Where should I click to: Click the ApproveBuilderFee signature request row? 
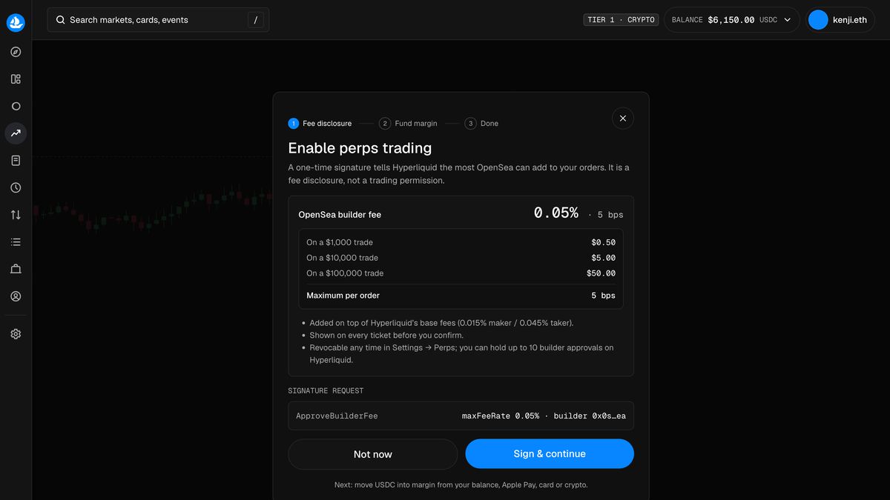[x=461, y=416]
